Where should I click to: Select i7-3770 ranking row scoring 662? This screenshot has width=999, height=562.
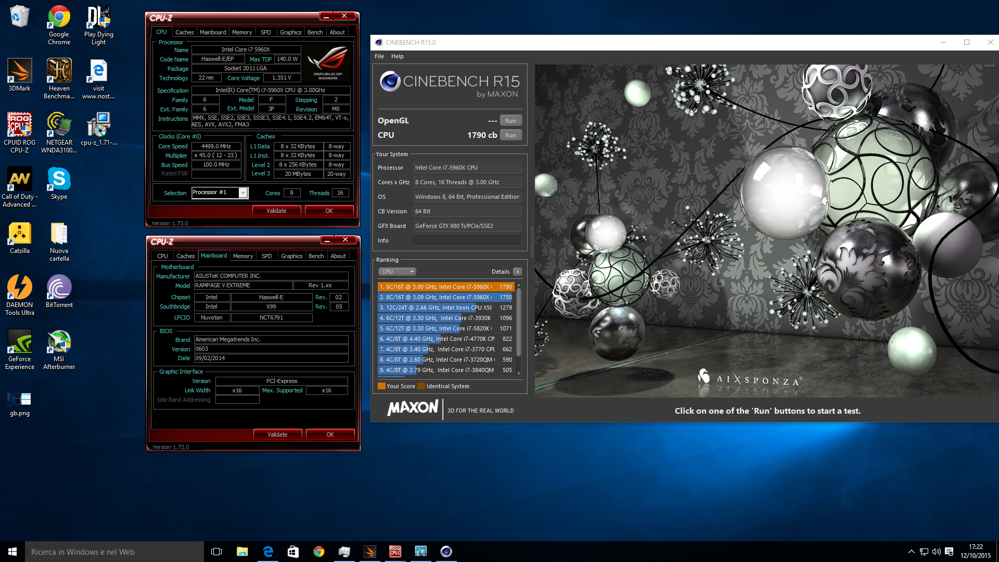pyautogui.click(x=446, y=349)
